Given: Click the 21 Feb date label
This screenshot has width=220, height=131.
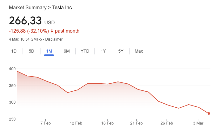Looking at the screenshot, I should [136, 123].
